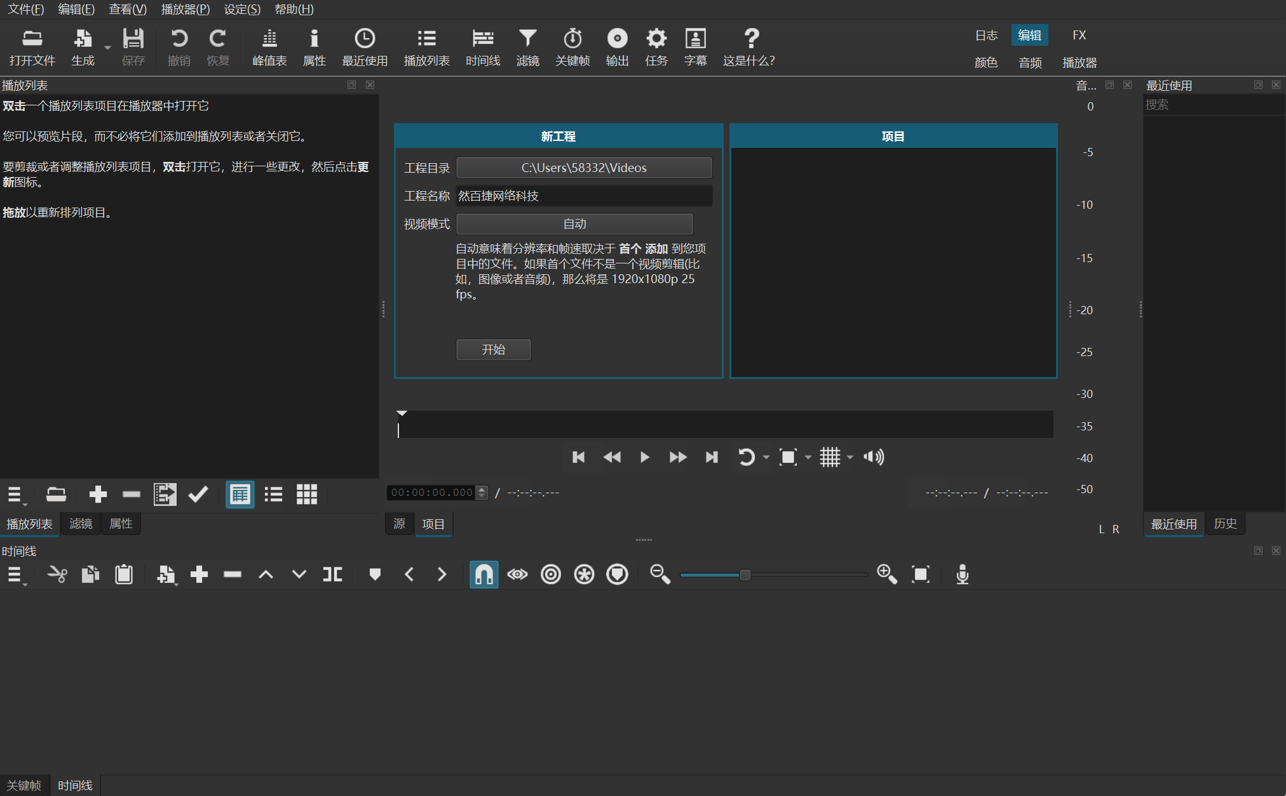This screenshot has height=796, width=1286.
Task: Open the 播放器(P) menu
Action: point(186,9)
